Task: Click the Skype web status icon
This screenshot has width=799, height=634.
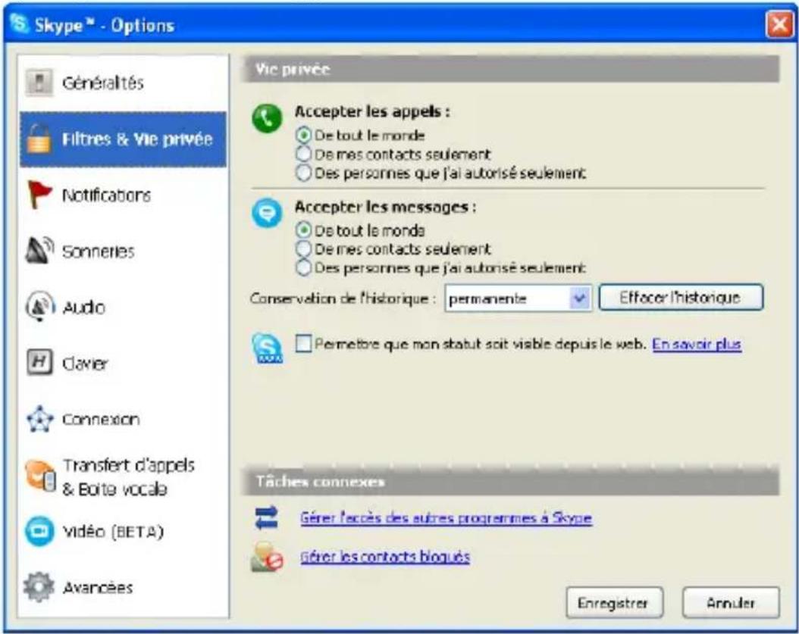Action: coord(267,348)
